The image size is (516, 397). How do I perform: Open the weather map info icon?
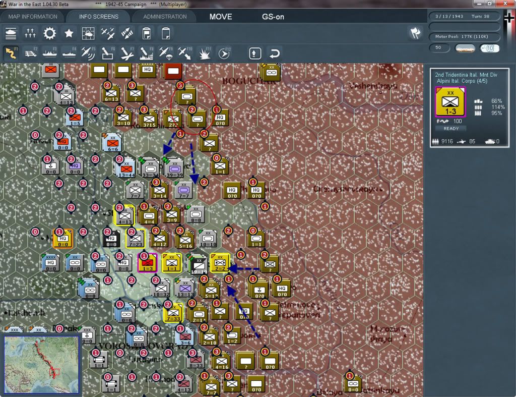click(x=88, y=34)
